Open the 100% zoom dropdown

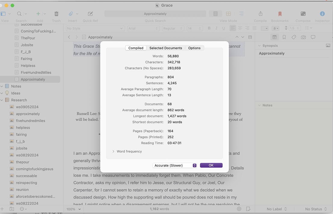tap(74, 209)
